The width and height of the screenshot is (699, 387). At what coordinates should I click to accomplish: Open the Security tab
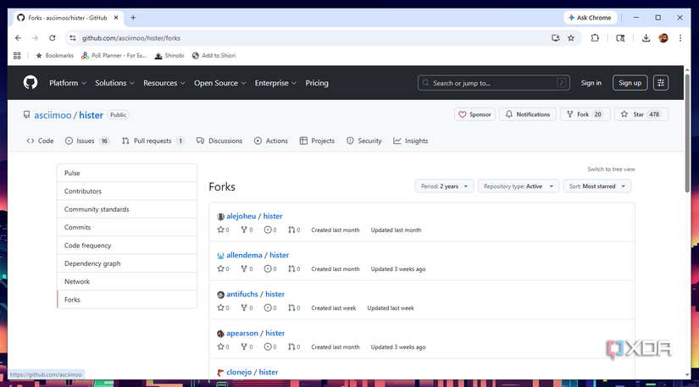click(x=364, y=141)
